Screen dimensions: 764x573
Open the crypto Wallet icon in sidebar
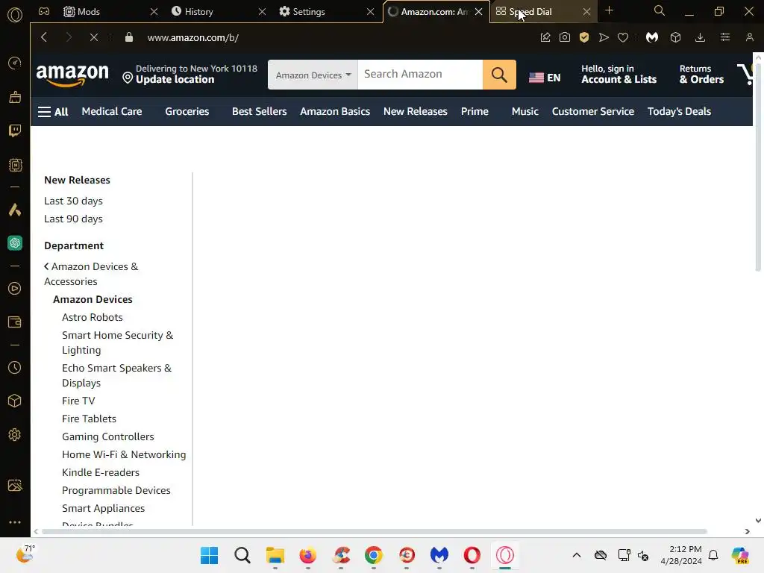click(15, 322)
